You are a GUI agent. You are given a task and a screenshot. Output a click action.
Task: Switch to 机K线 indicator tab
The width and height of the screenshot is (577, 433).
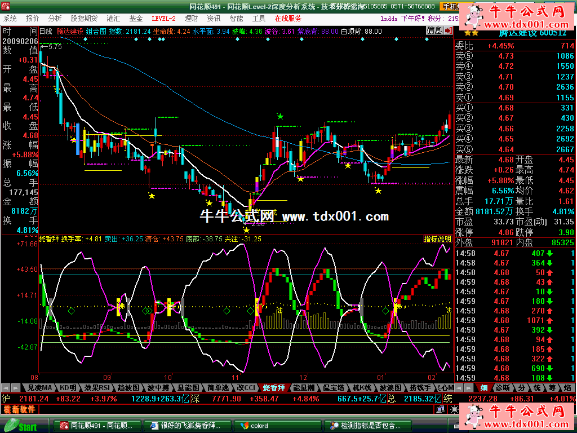click(x=362, y=388)
